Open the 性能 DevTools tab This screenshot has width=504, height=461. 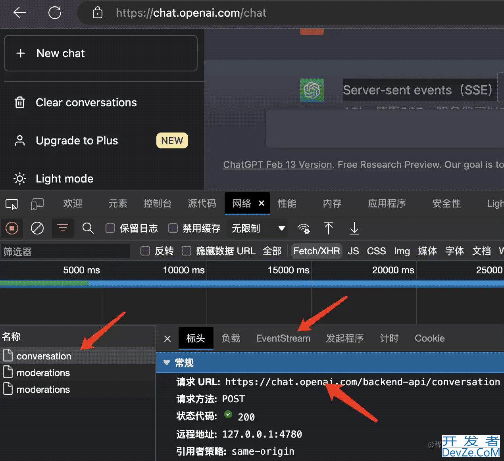pos(287,204)
